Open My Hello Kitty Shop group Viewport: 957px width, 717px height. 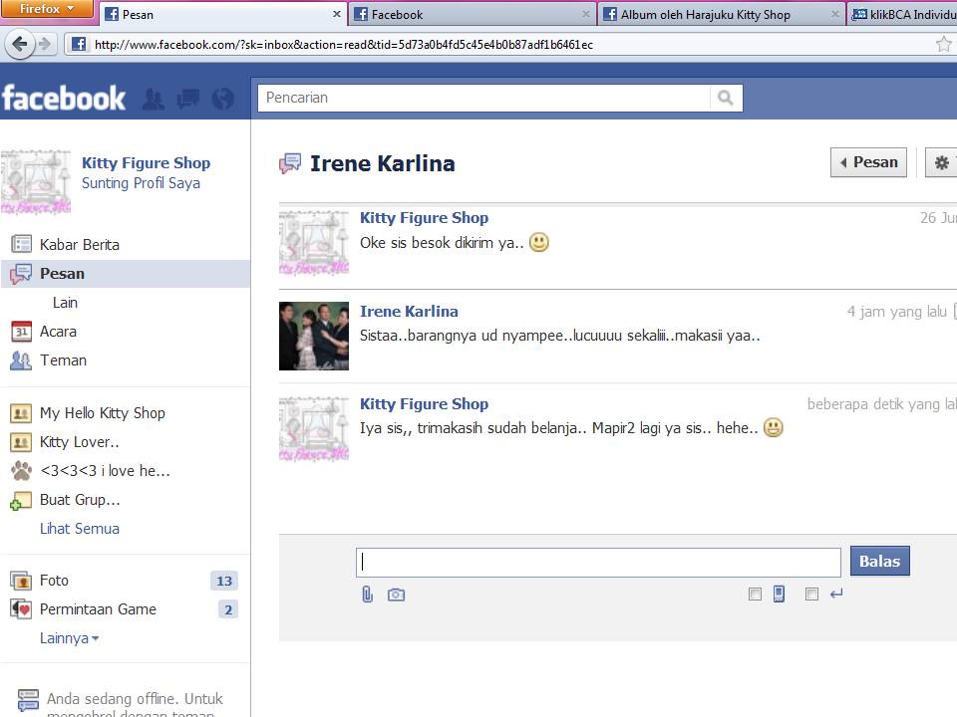click(103, 413)
